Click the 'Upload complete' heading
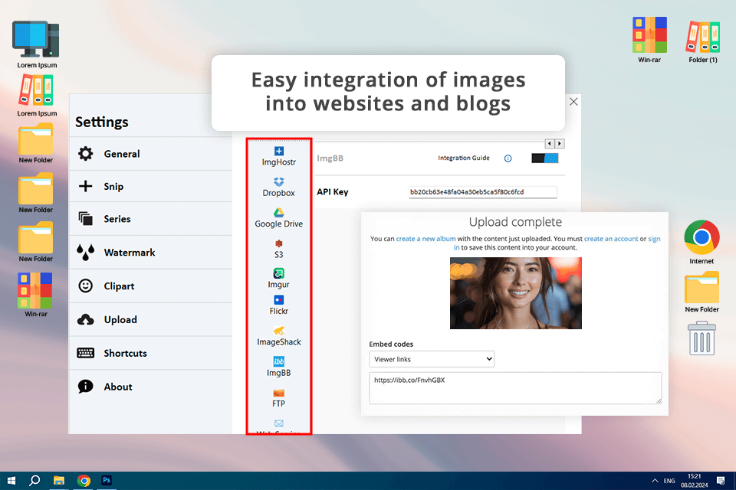This screenshot has width=736, height=490. [x=515, y=222]
